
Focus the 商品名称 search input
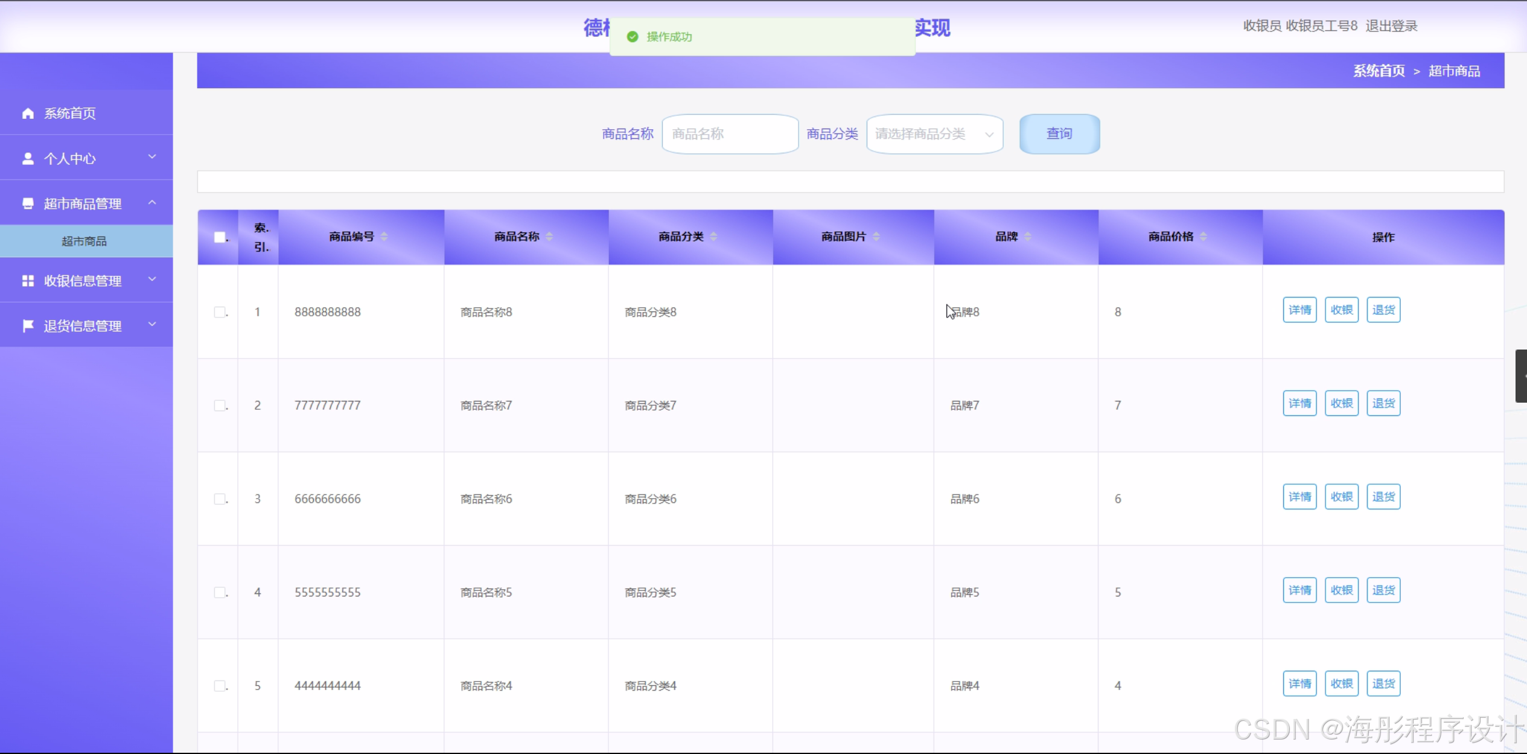[730, 134]
